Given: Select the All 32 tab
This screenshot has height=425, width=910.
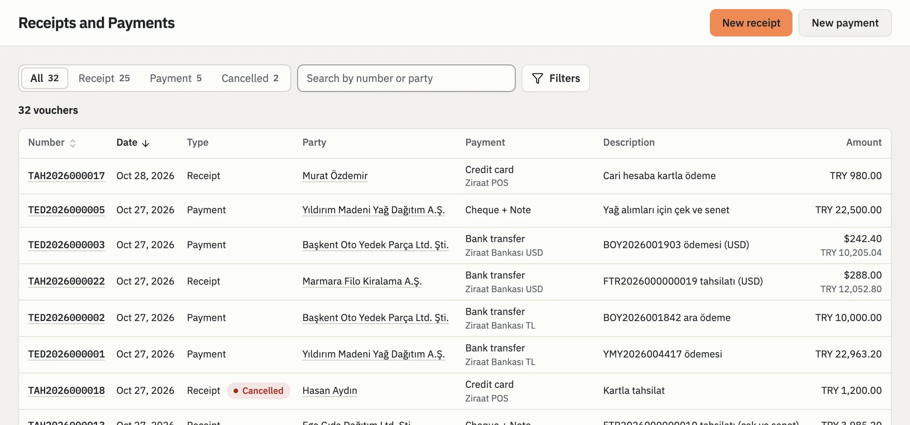Looking at the screenshot, I should (x=45, y=78).
